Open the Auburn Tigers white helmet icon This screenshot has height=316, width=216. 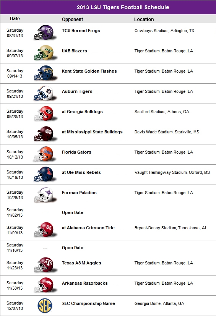[45, 93]
